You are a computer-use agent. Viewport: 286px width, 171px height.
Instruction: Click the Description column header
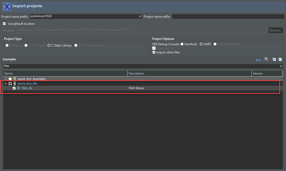coord(189,73)
